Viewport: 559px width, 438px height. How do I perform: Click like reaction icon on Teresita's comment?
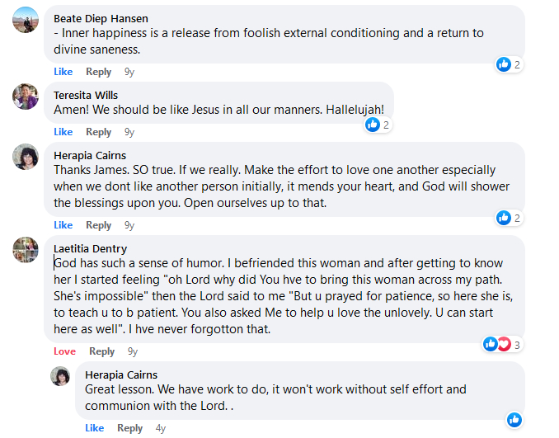tap(373, 125)
